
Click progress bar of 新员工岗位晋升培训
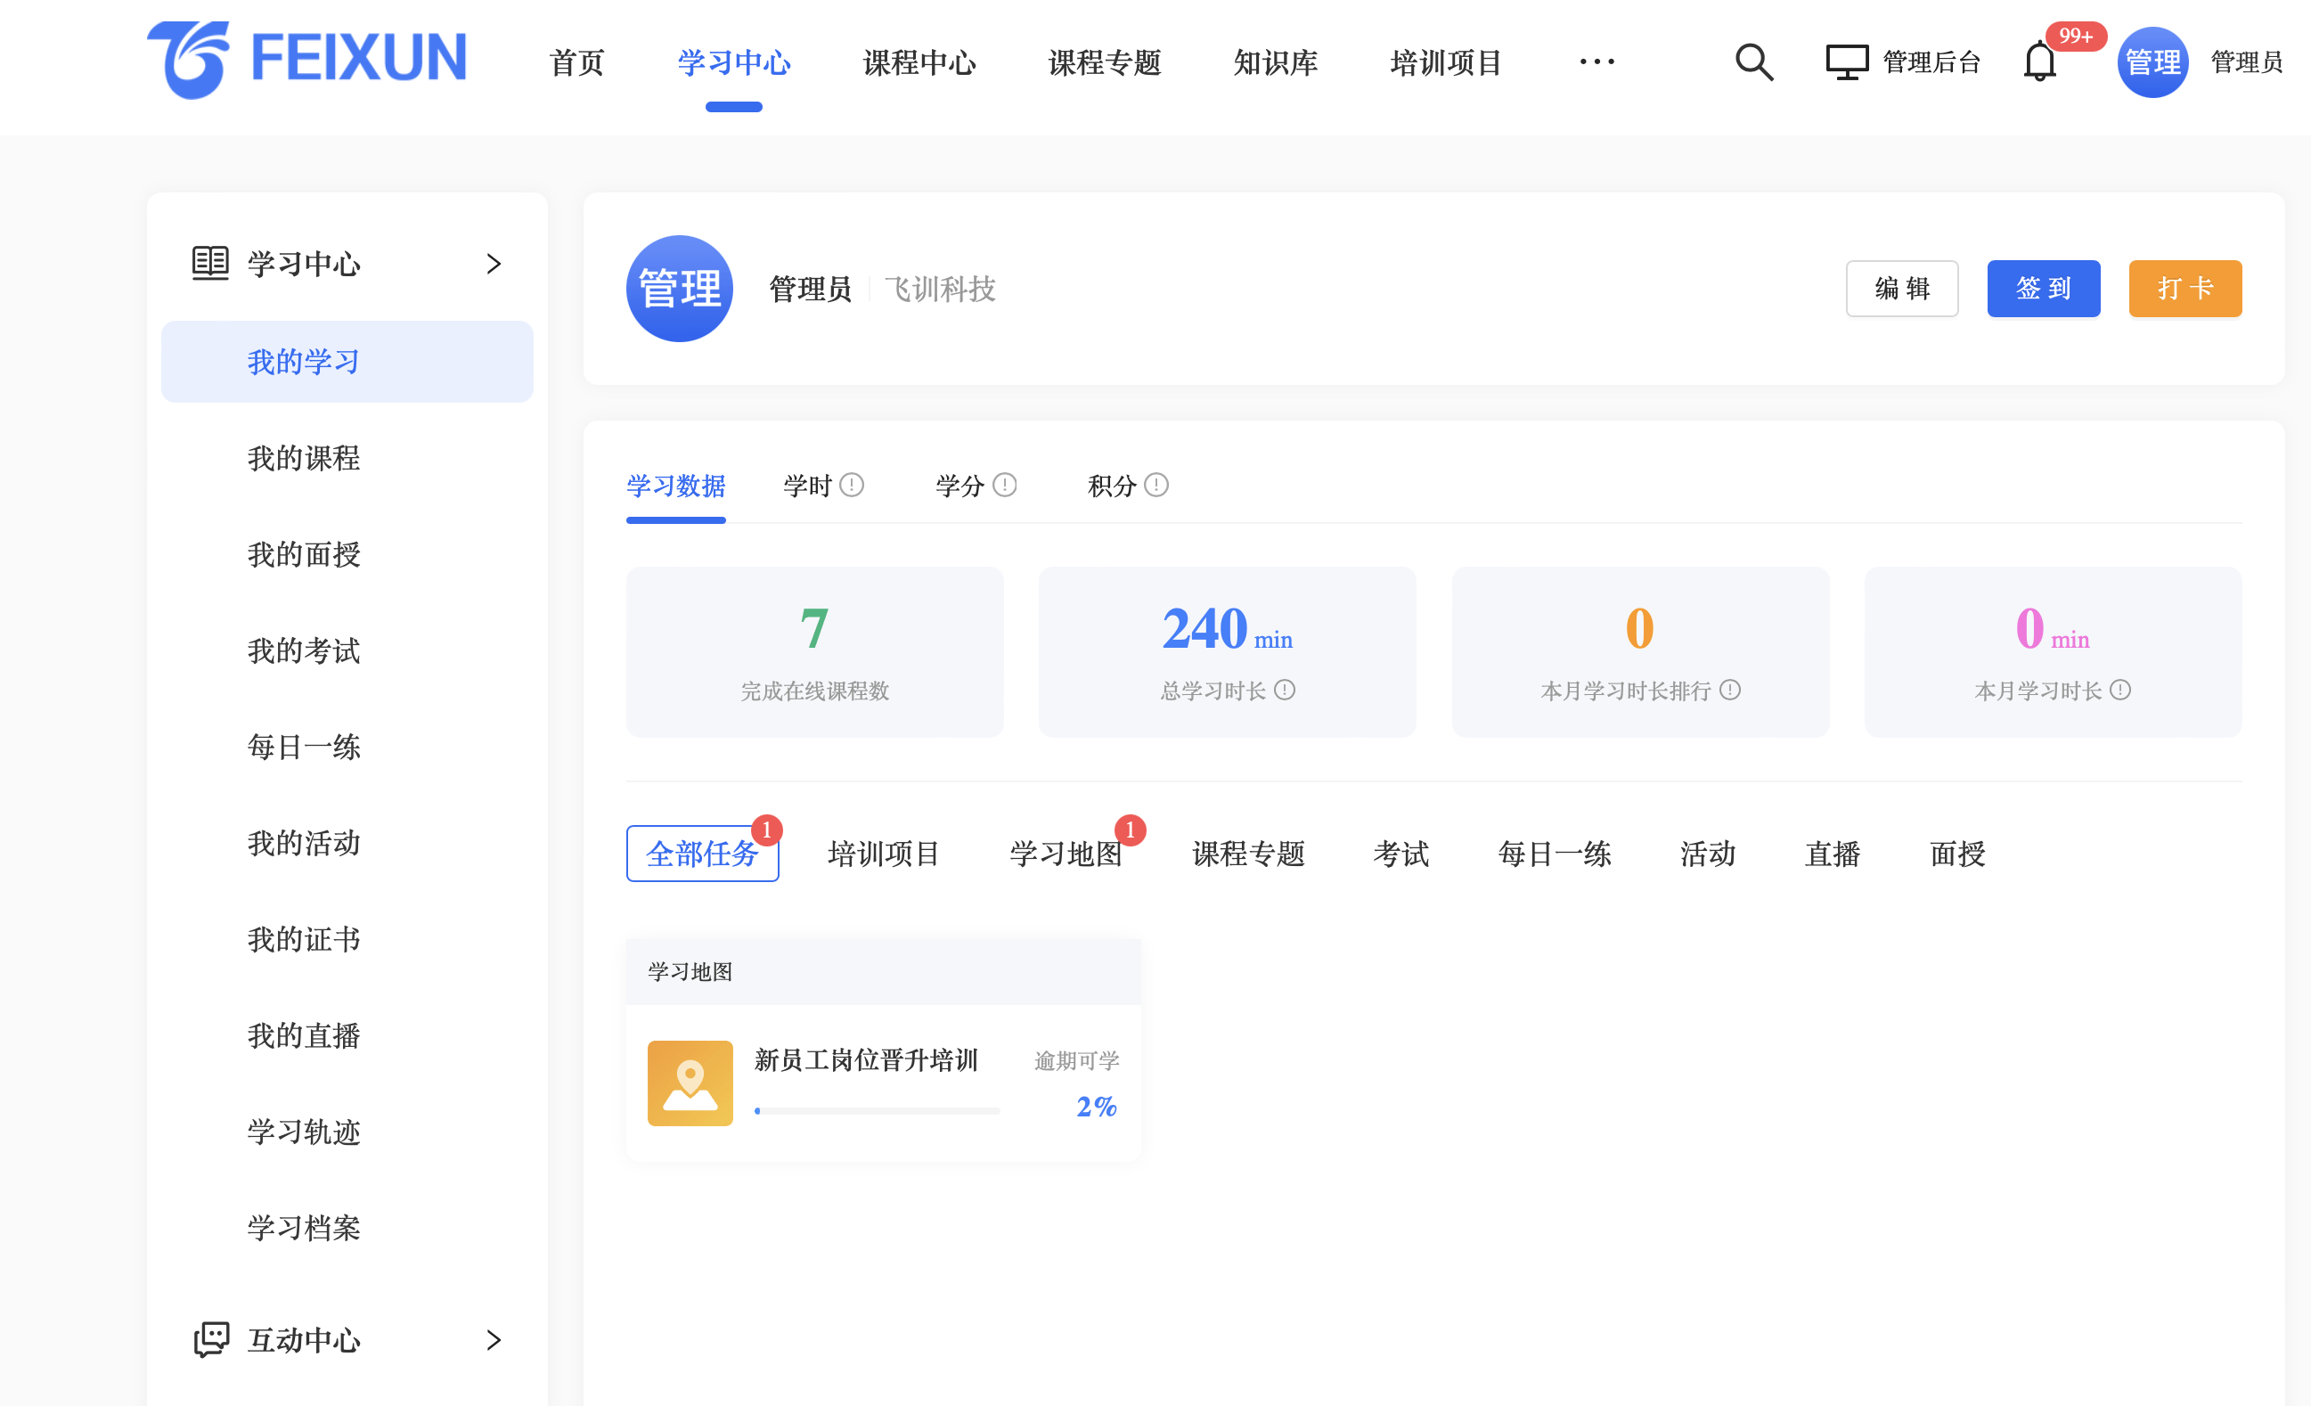tap(877, 1110)
